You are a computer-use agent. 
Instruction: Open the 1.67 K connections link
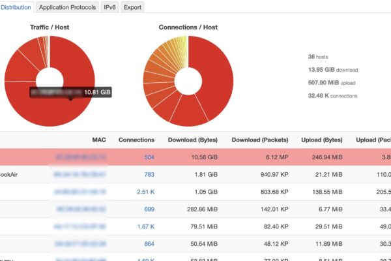coord(145,226)
